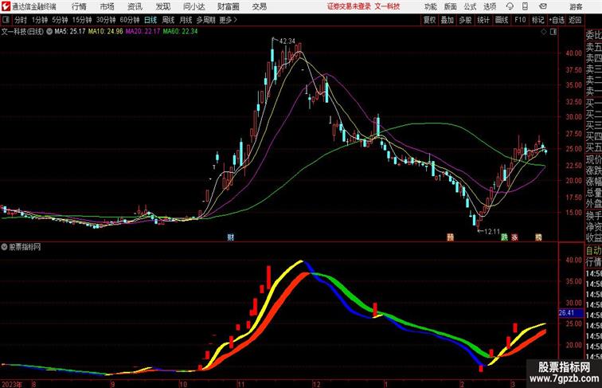602x388 pixels.
Task: Open the 交易 menu
Action: (259, 6)
